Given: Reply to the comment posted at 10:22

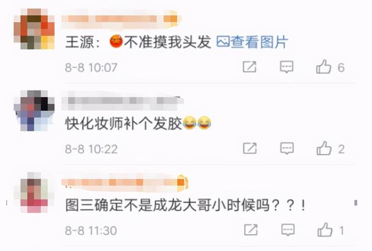Looking at the screenshot, I should tap(287, 149).
